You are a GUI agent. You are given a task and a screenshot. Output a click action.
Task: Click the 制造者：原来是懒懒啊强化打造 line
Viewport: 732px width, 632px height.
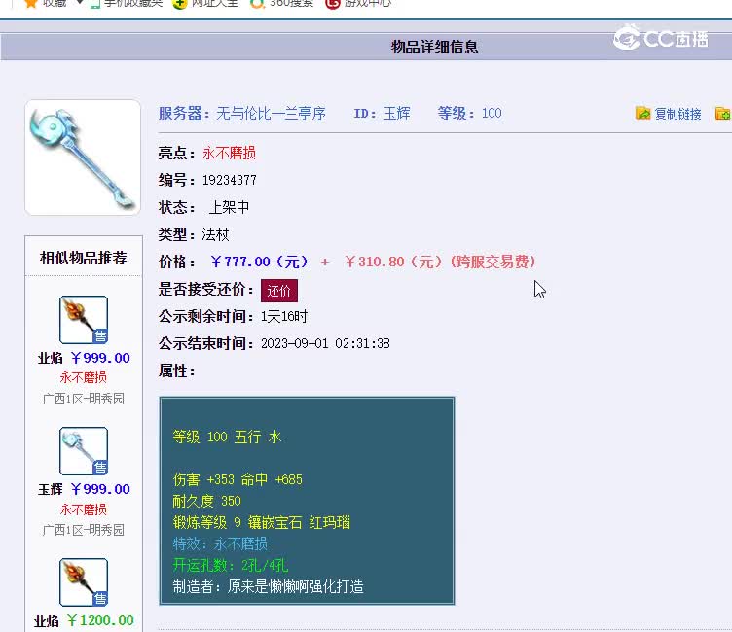pos(269,586)
